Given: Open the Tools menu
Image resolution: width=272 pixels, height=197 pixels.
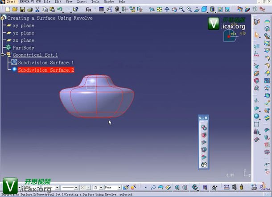Looking at the screenshot, I should (x=95, y=2).
